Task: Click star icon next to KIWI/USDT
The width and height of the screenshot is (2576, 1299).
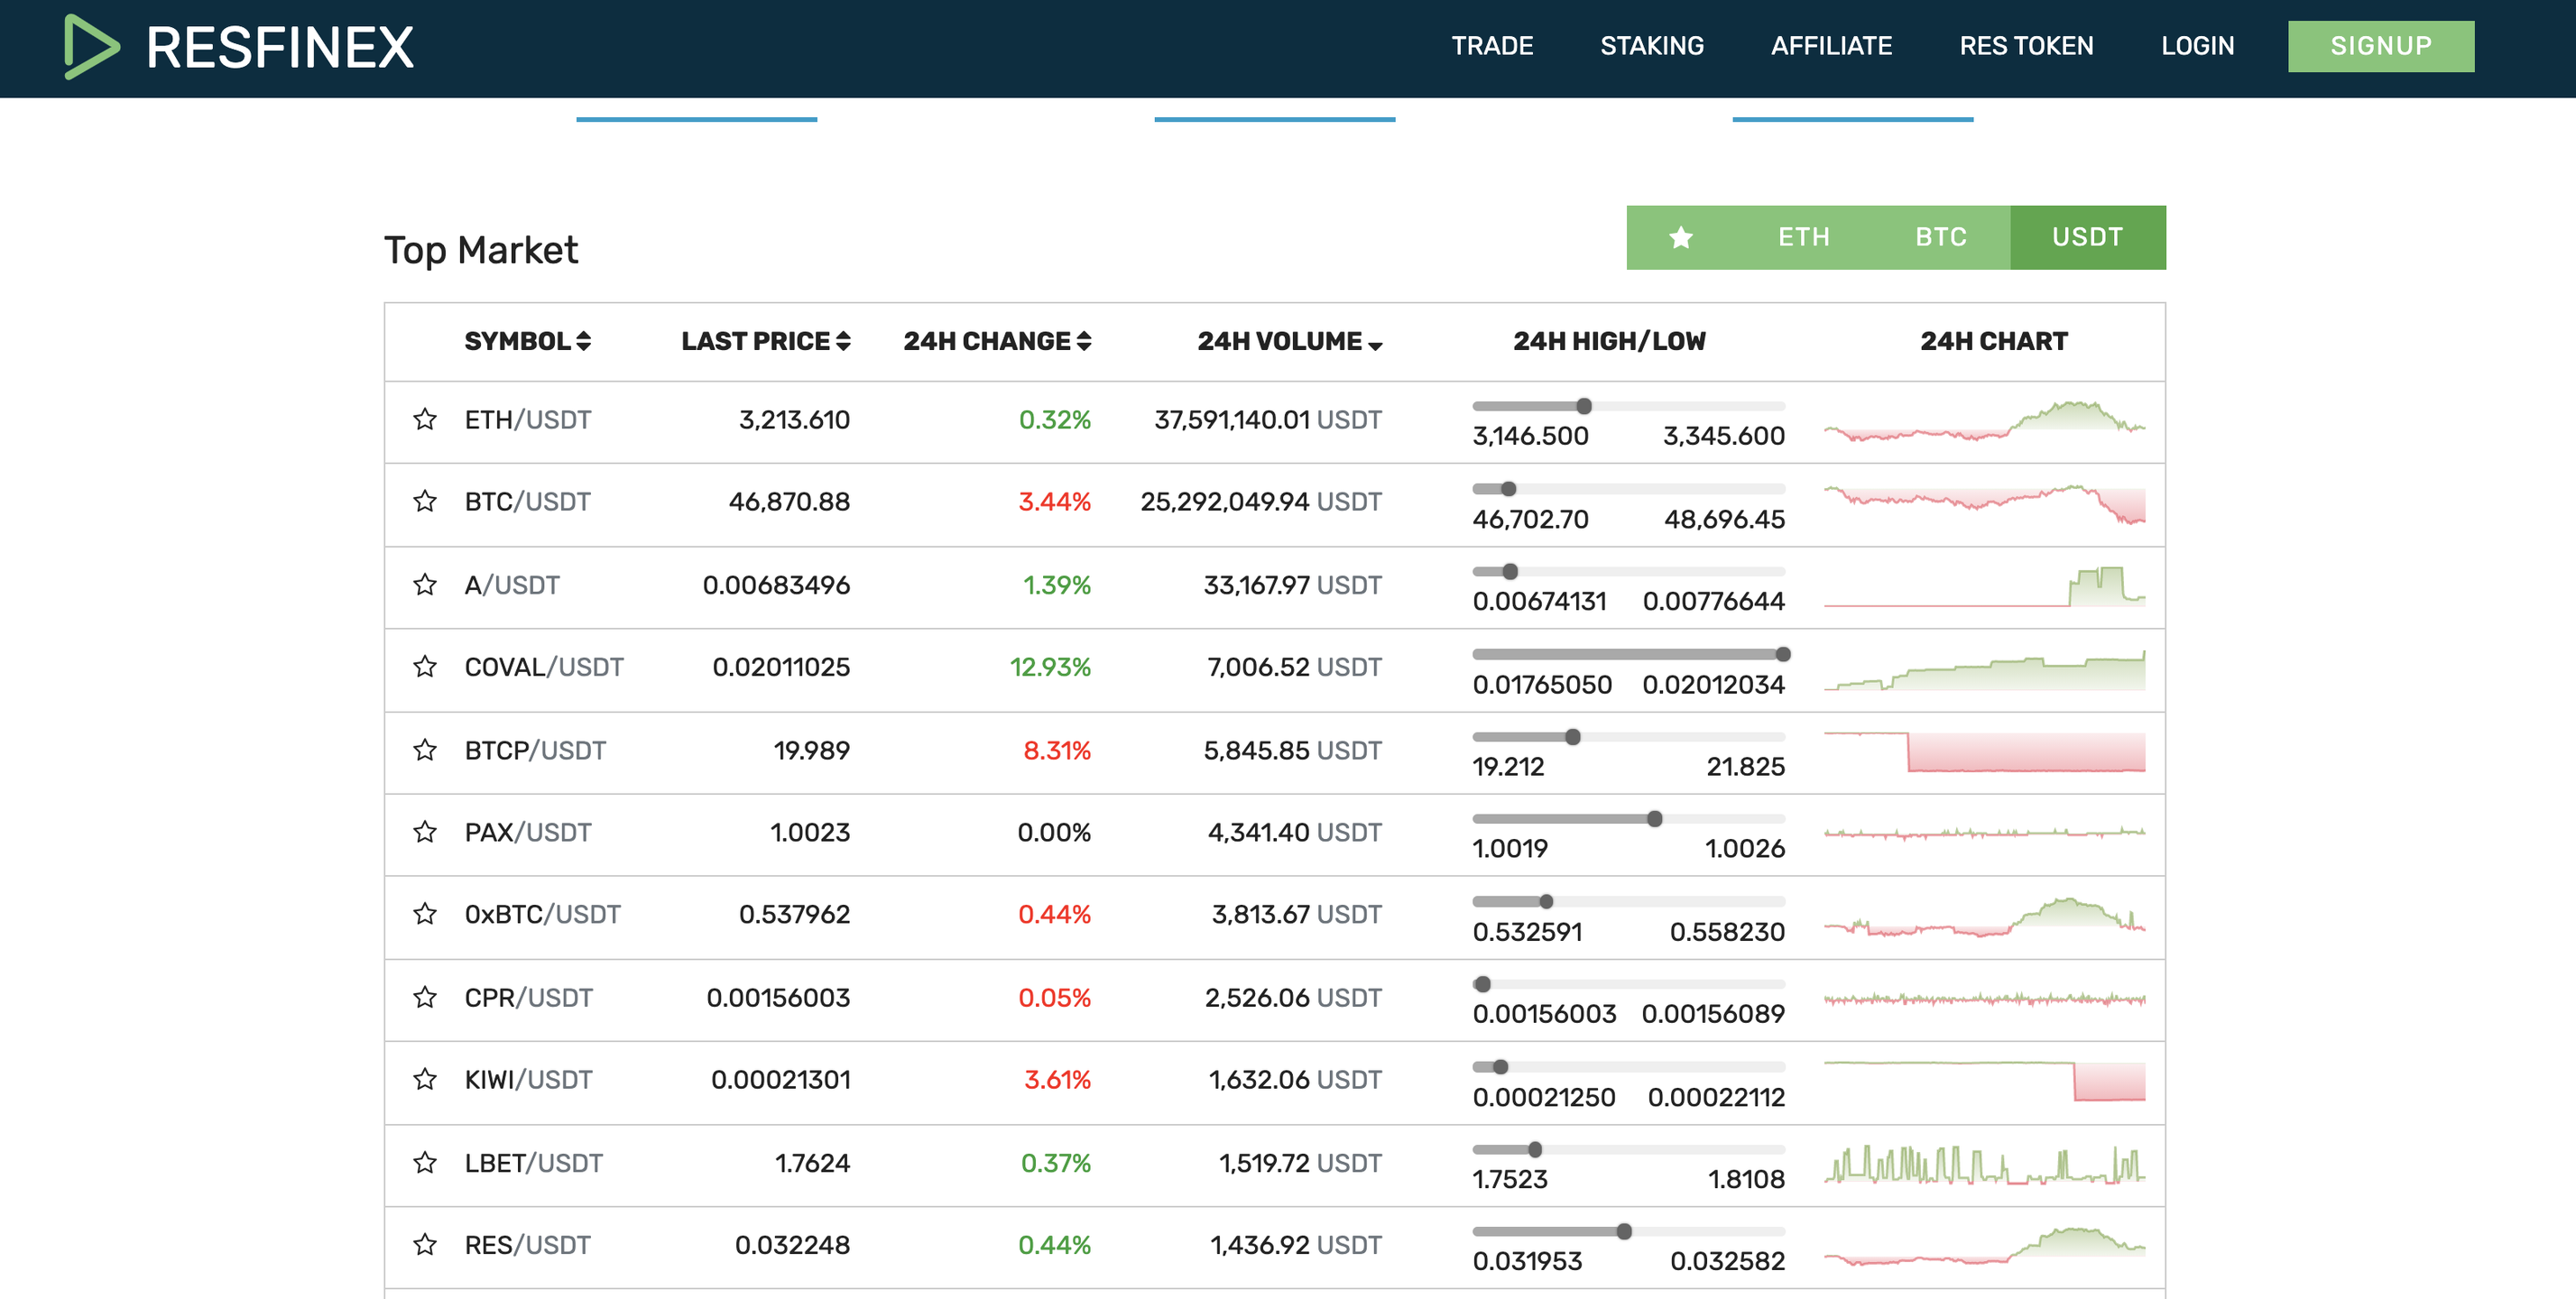Action: coord(425,1079)
